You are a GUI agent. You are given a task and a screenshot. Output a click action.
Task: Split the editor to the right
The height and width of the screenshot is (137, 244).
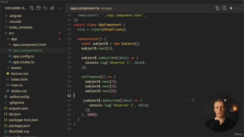coord(224,8)
